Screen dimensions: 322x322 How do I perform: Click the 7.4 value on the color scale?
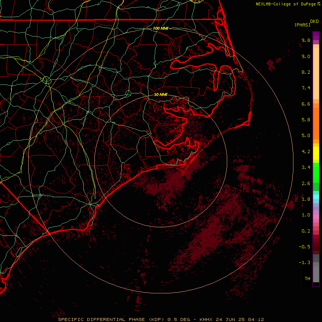click(x=306, y=88)
